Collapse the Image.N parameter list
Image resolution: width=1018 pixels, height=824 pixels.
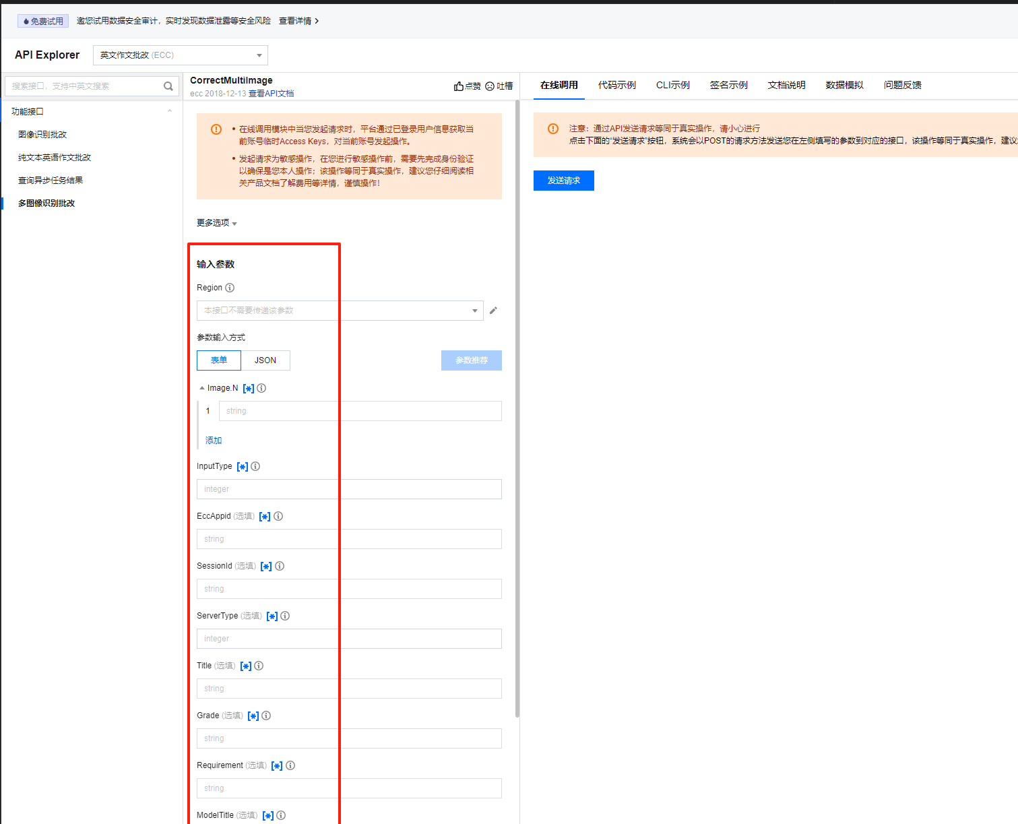point(202,388)
